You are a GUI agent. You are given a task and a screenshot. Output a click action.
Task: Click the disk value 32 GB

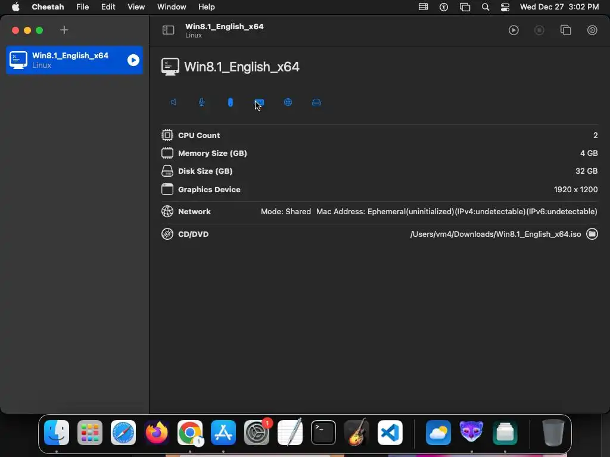587,171
